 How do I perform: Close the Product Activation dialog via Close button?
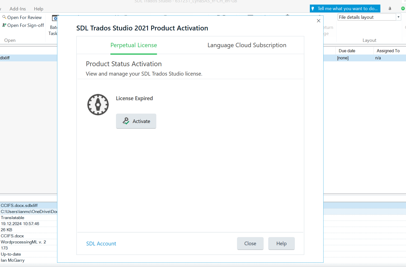pyautogui.click(x=250, y=243)
